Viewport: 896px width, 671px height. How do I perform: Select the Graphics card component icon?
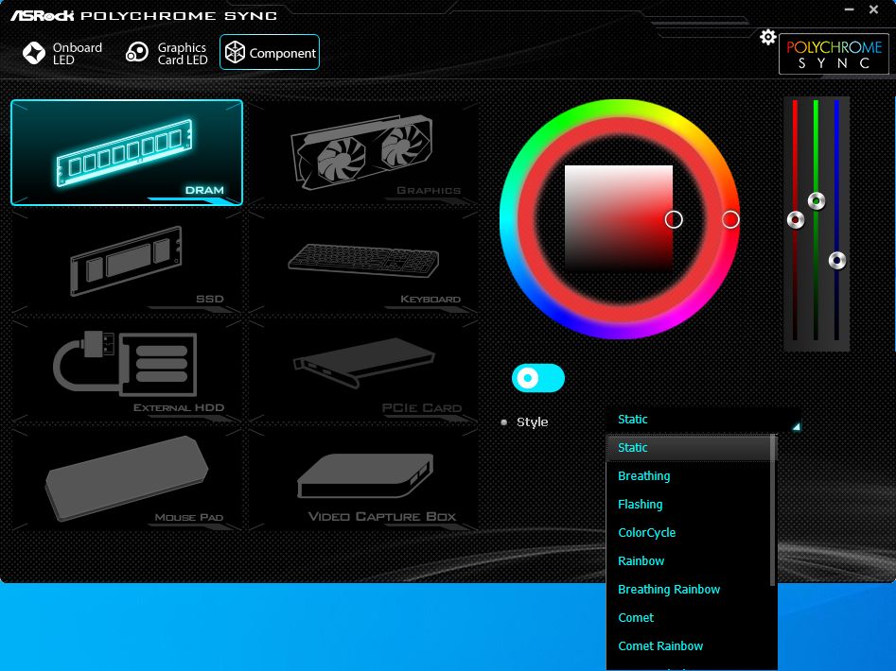tap(363, 152)
